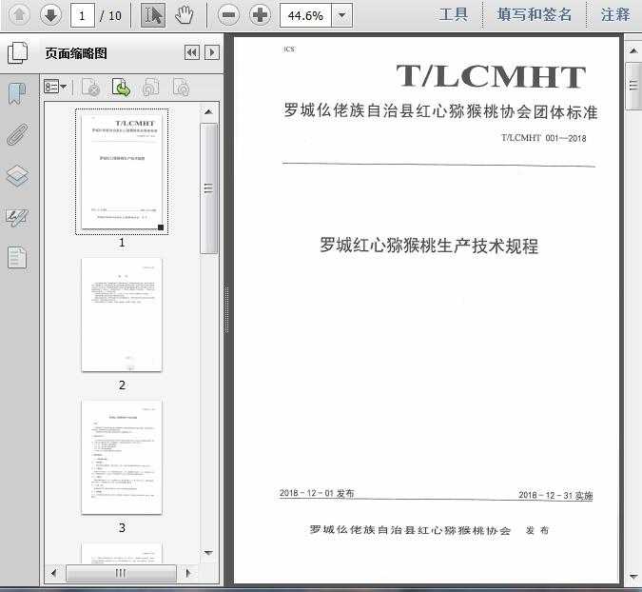Expand the thumbnail panel with the right-arrow button
Viewport: 642px width, 592px height.
point(212,52)
